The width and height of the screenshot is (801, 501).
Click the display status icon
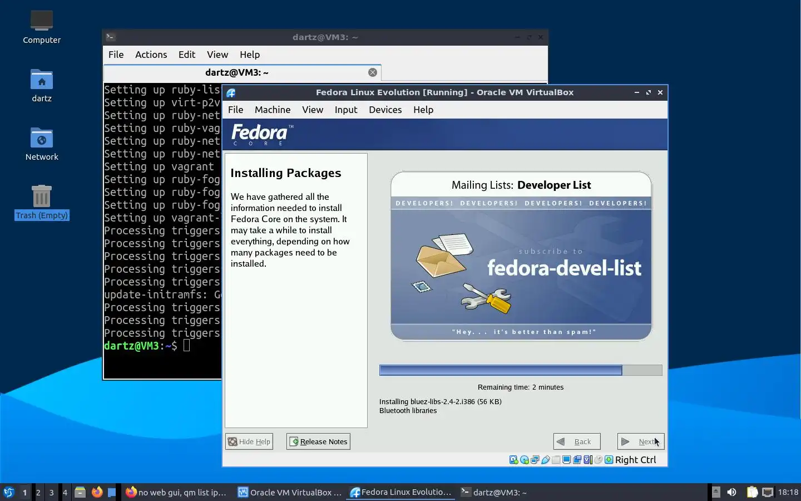click(566, 460)
